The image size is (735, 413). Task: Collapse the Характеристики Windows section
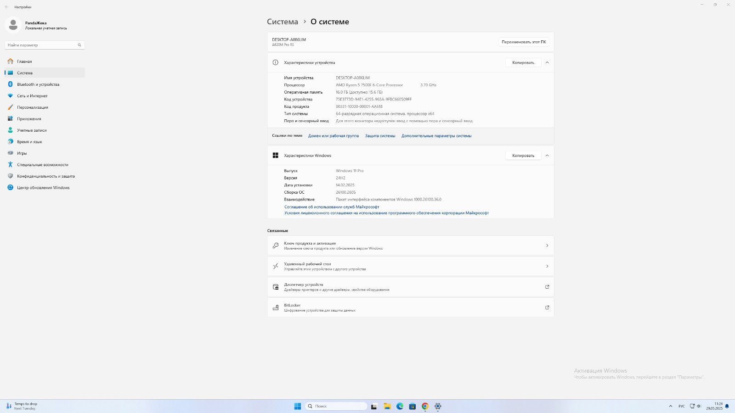[547, 156]
